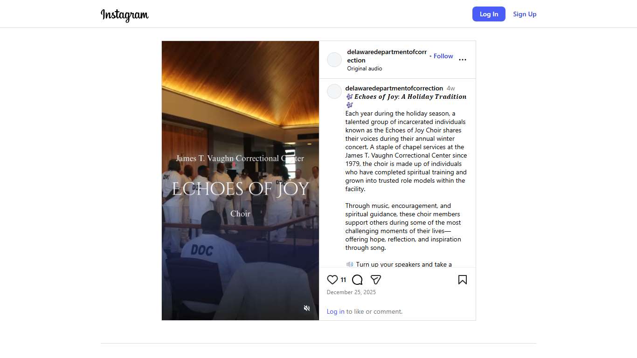Open the Original audio link
The width and height of the screenshot is (637, 358).
click(364, 69)
